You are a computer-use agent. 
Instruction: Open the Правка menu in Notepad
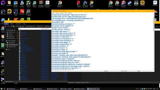[57, 13]
